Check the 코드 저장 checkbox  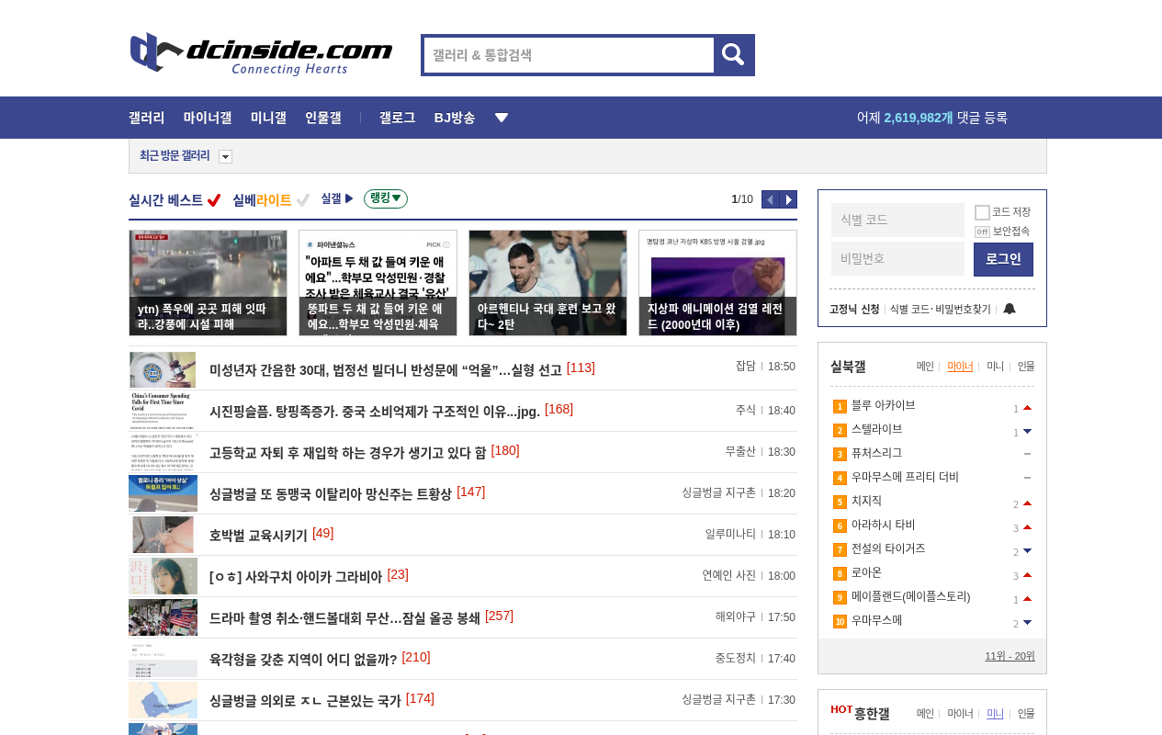coord(982,212)
